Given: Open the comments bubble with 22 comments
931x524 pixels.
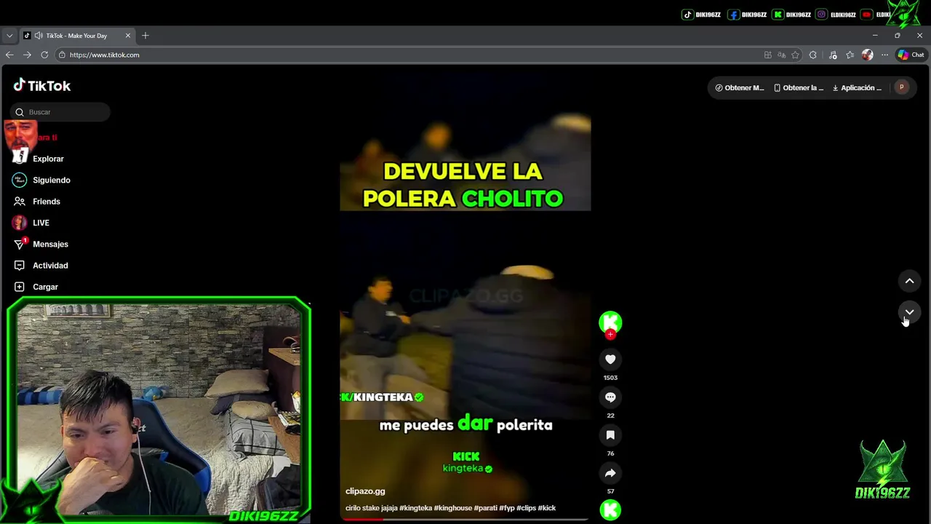Looking at the screenshot, I should (610, 397).
